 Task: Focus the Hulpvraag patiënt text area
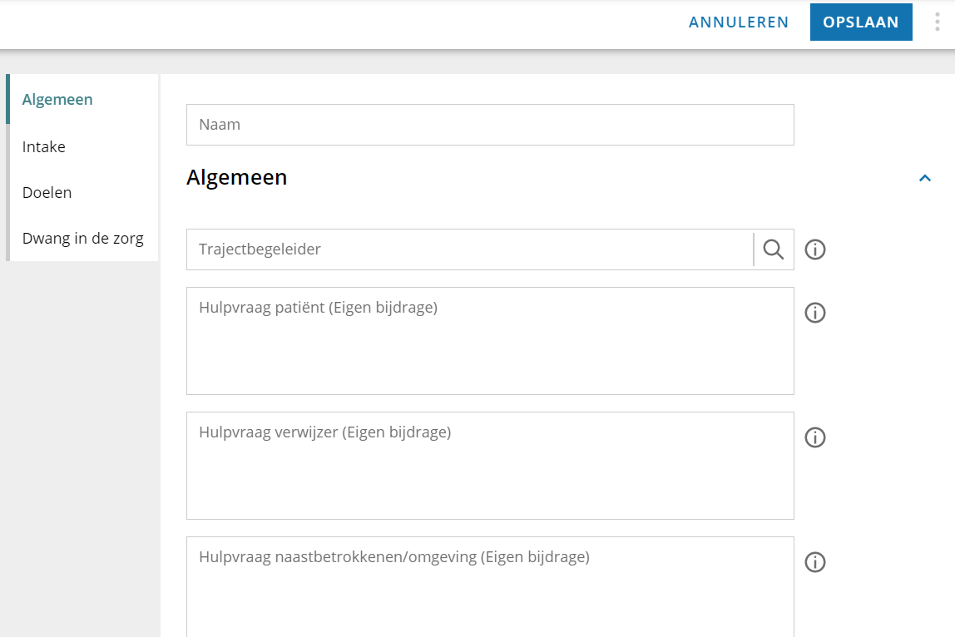490,341
